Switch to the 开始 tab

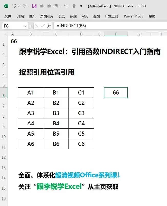pos(21,16)
